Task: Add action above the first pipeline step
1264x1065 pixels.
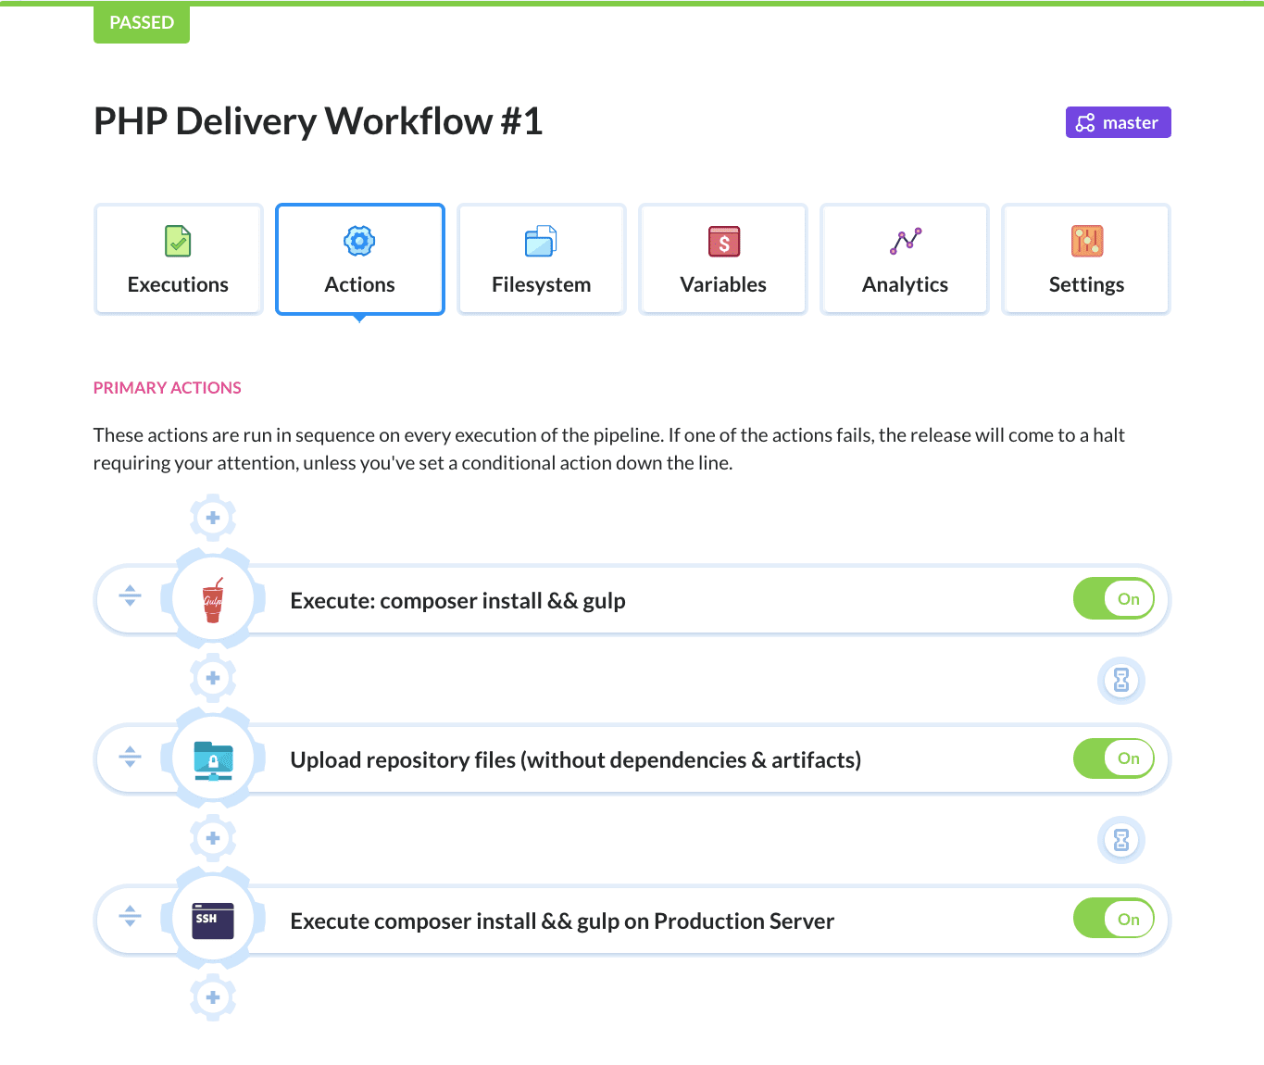Action: tap(213, 518)
